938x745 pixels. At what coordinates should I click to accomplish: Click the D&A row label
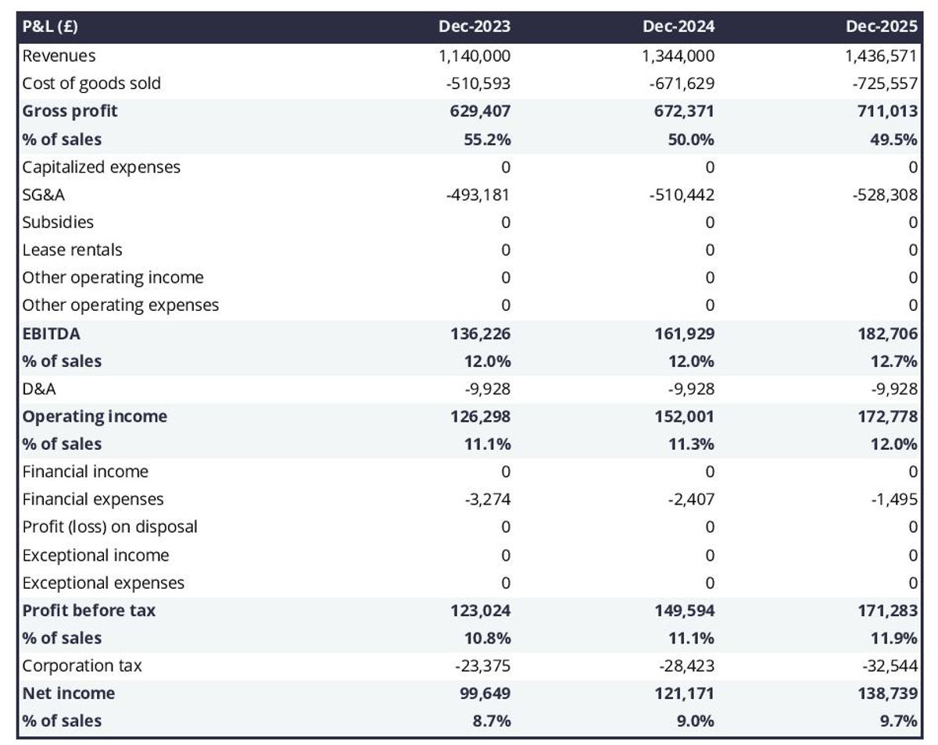coord(39,389)
